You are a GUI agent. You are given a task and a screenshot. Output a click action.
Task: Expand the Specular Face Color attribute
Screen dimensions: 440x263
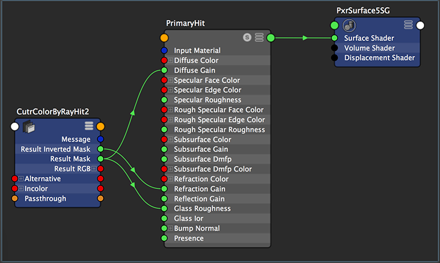click(170, 80)
